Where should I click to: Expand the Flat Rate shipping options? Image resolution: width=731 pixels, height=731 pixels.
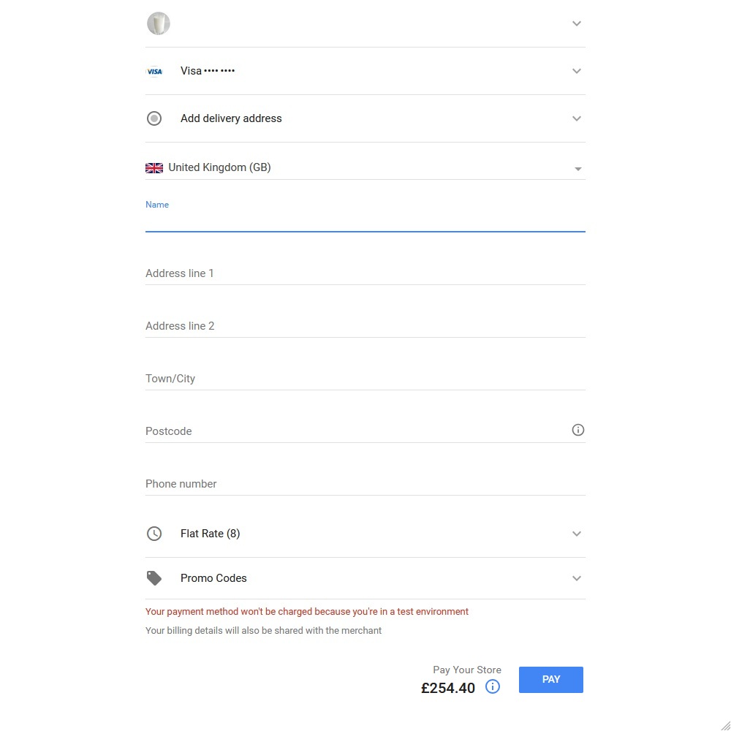(x=577, y=534)
